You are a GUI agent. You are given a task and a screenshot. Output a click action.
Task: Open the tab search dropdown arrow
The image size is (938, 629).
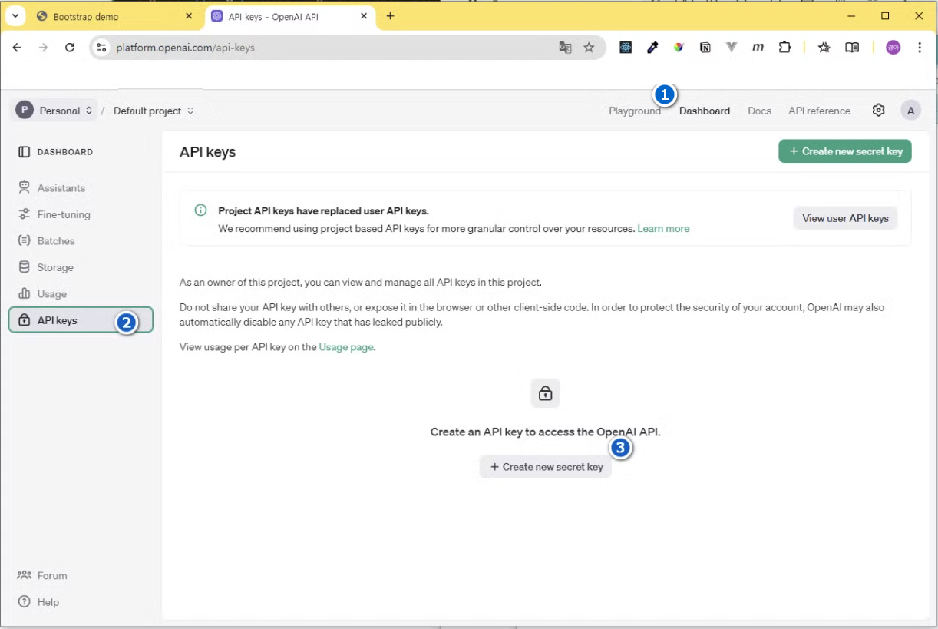tap(15, 16)
